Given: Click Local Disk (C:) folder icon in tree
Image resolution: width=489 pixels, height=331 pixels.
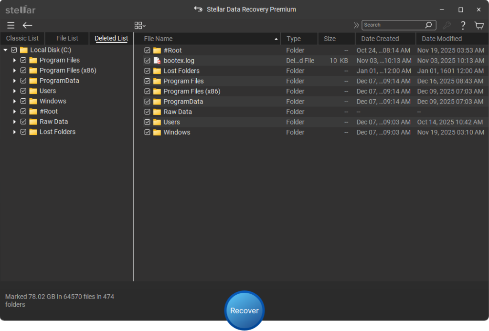Looking at the screenshot, I should point(24,50).
